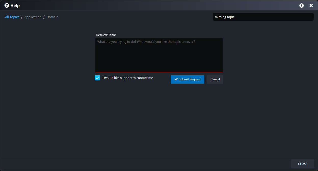318x171 pixels.
Task: Select the Domain breadcrumb
Action: pyautogui.click(x=52, y=17)
